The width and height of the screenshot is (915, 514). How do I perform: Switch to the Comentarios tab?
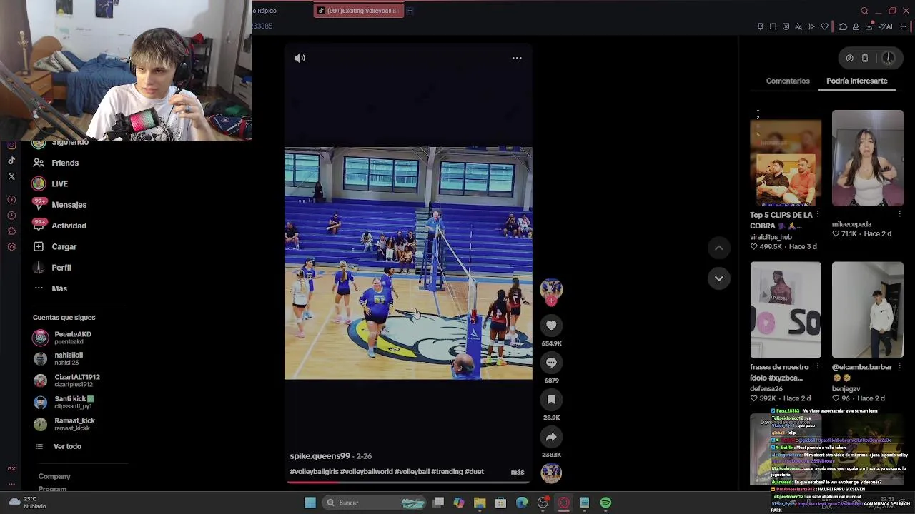coord(788,81)
